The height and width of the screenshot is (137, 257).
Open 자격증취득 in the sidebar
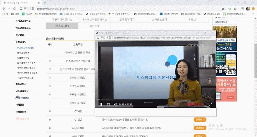21,112
